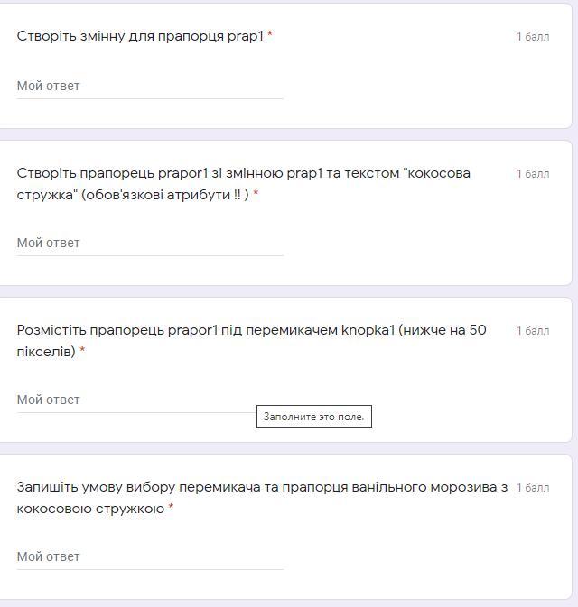
Task: Click answer field for prap1 variable question
Action: 150,86
